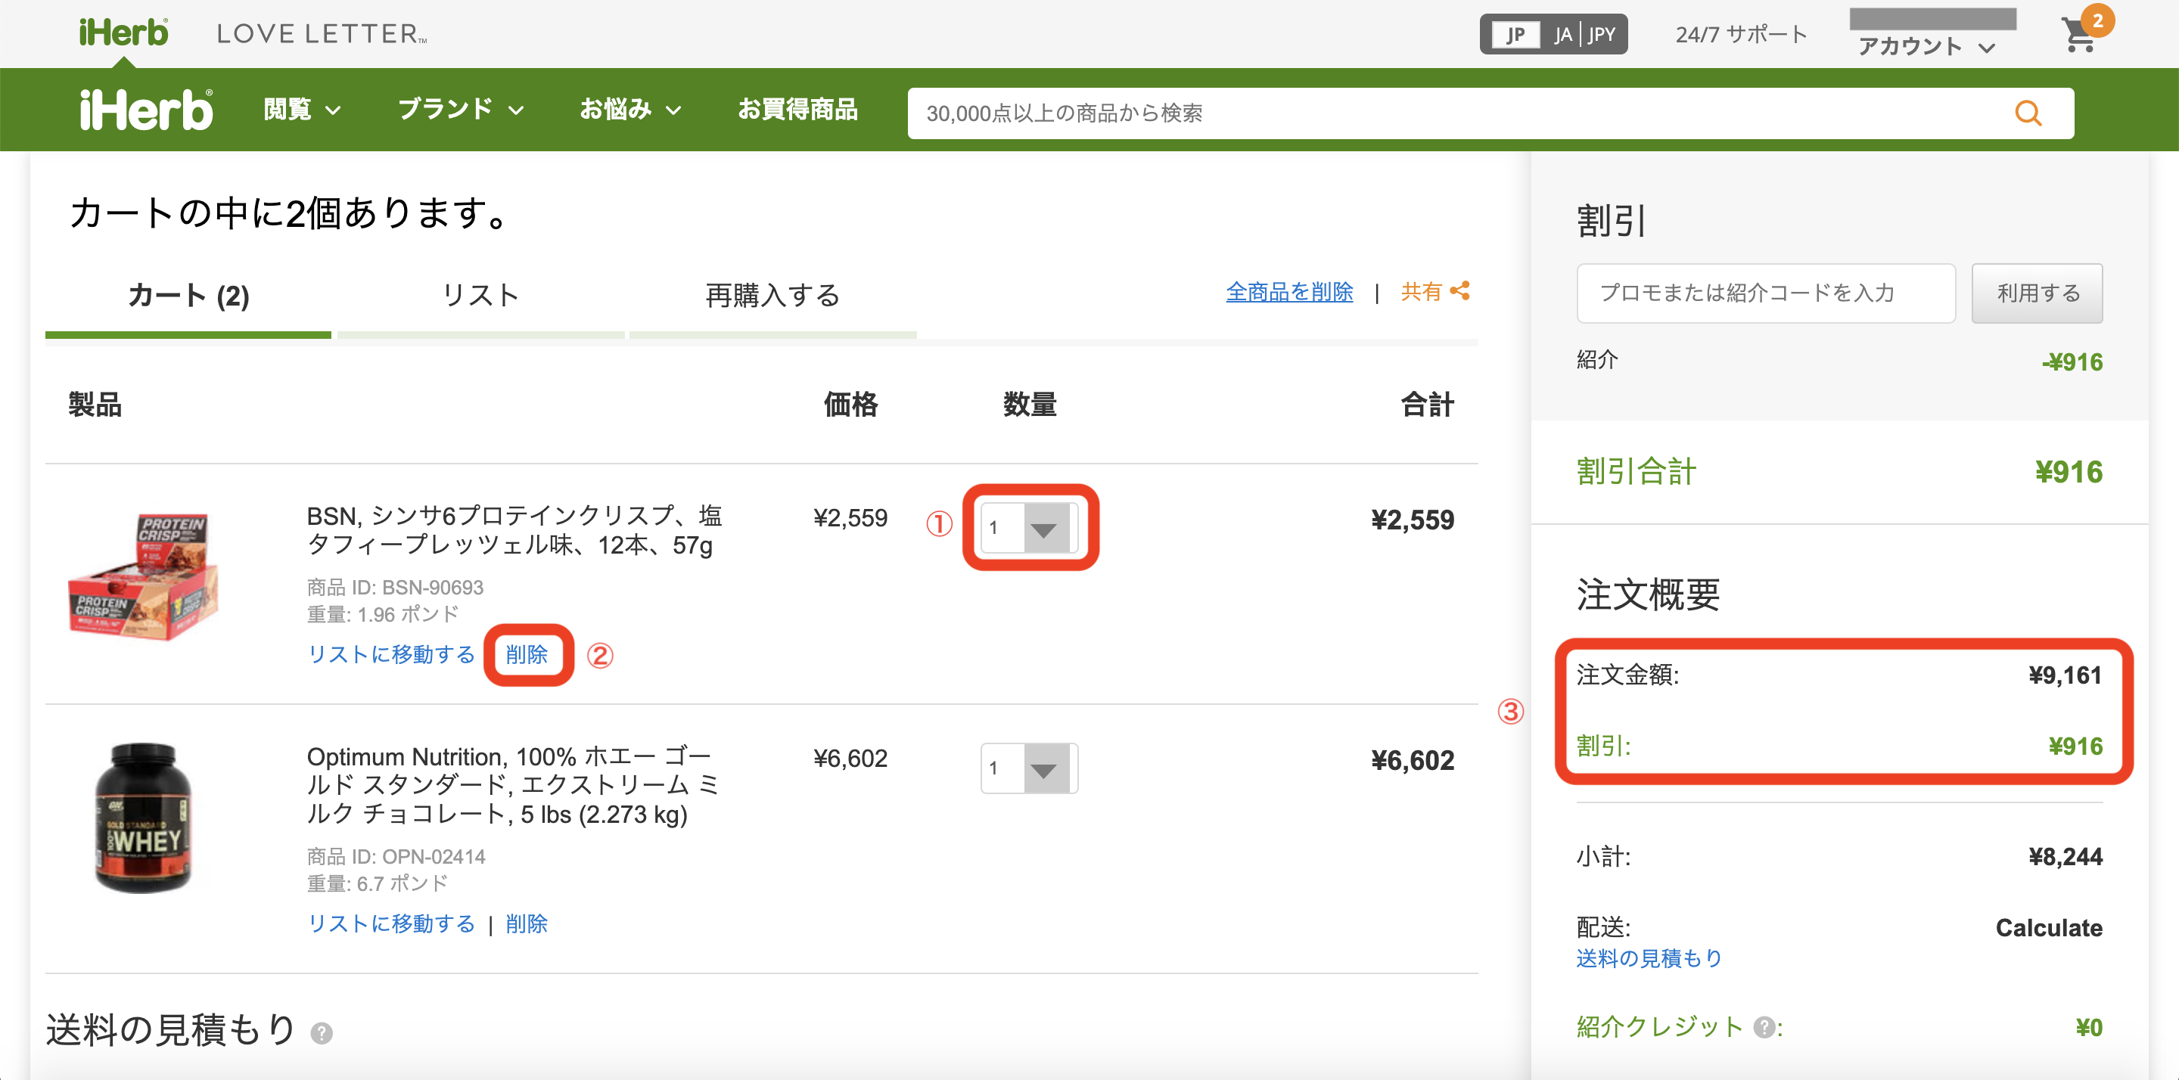Click 重量: 6.7 ポンド text
This screenshot has width=2179, height=1080.
[378, 883]
